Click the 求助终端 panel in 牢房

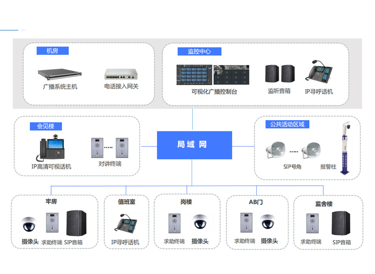tap(52, 222)
